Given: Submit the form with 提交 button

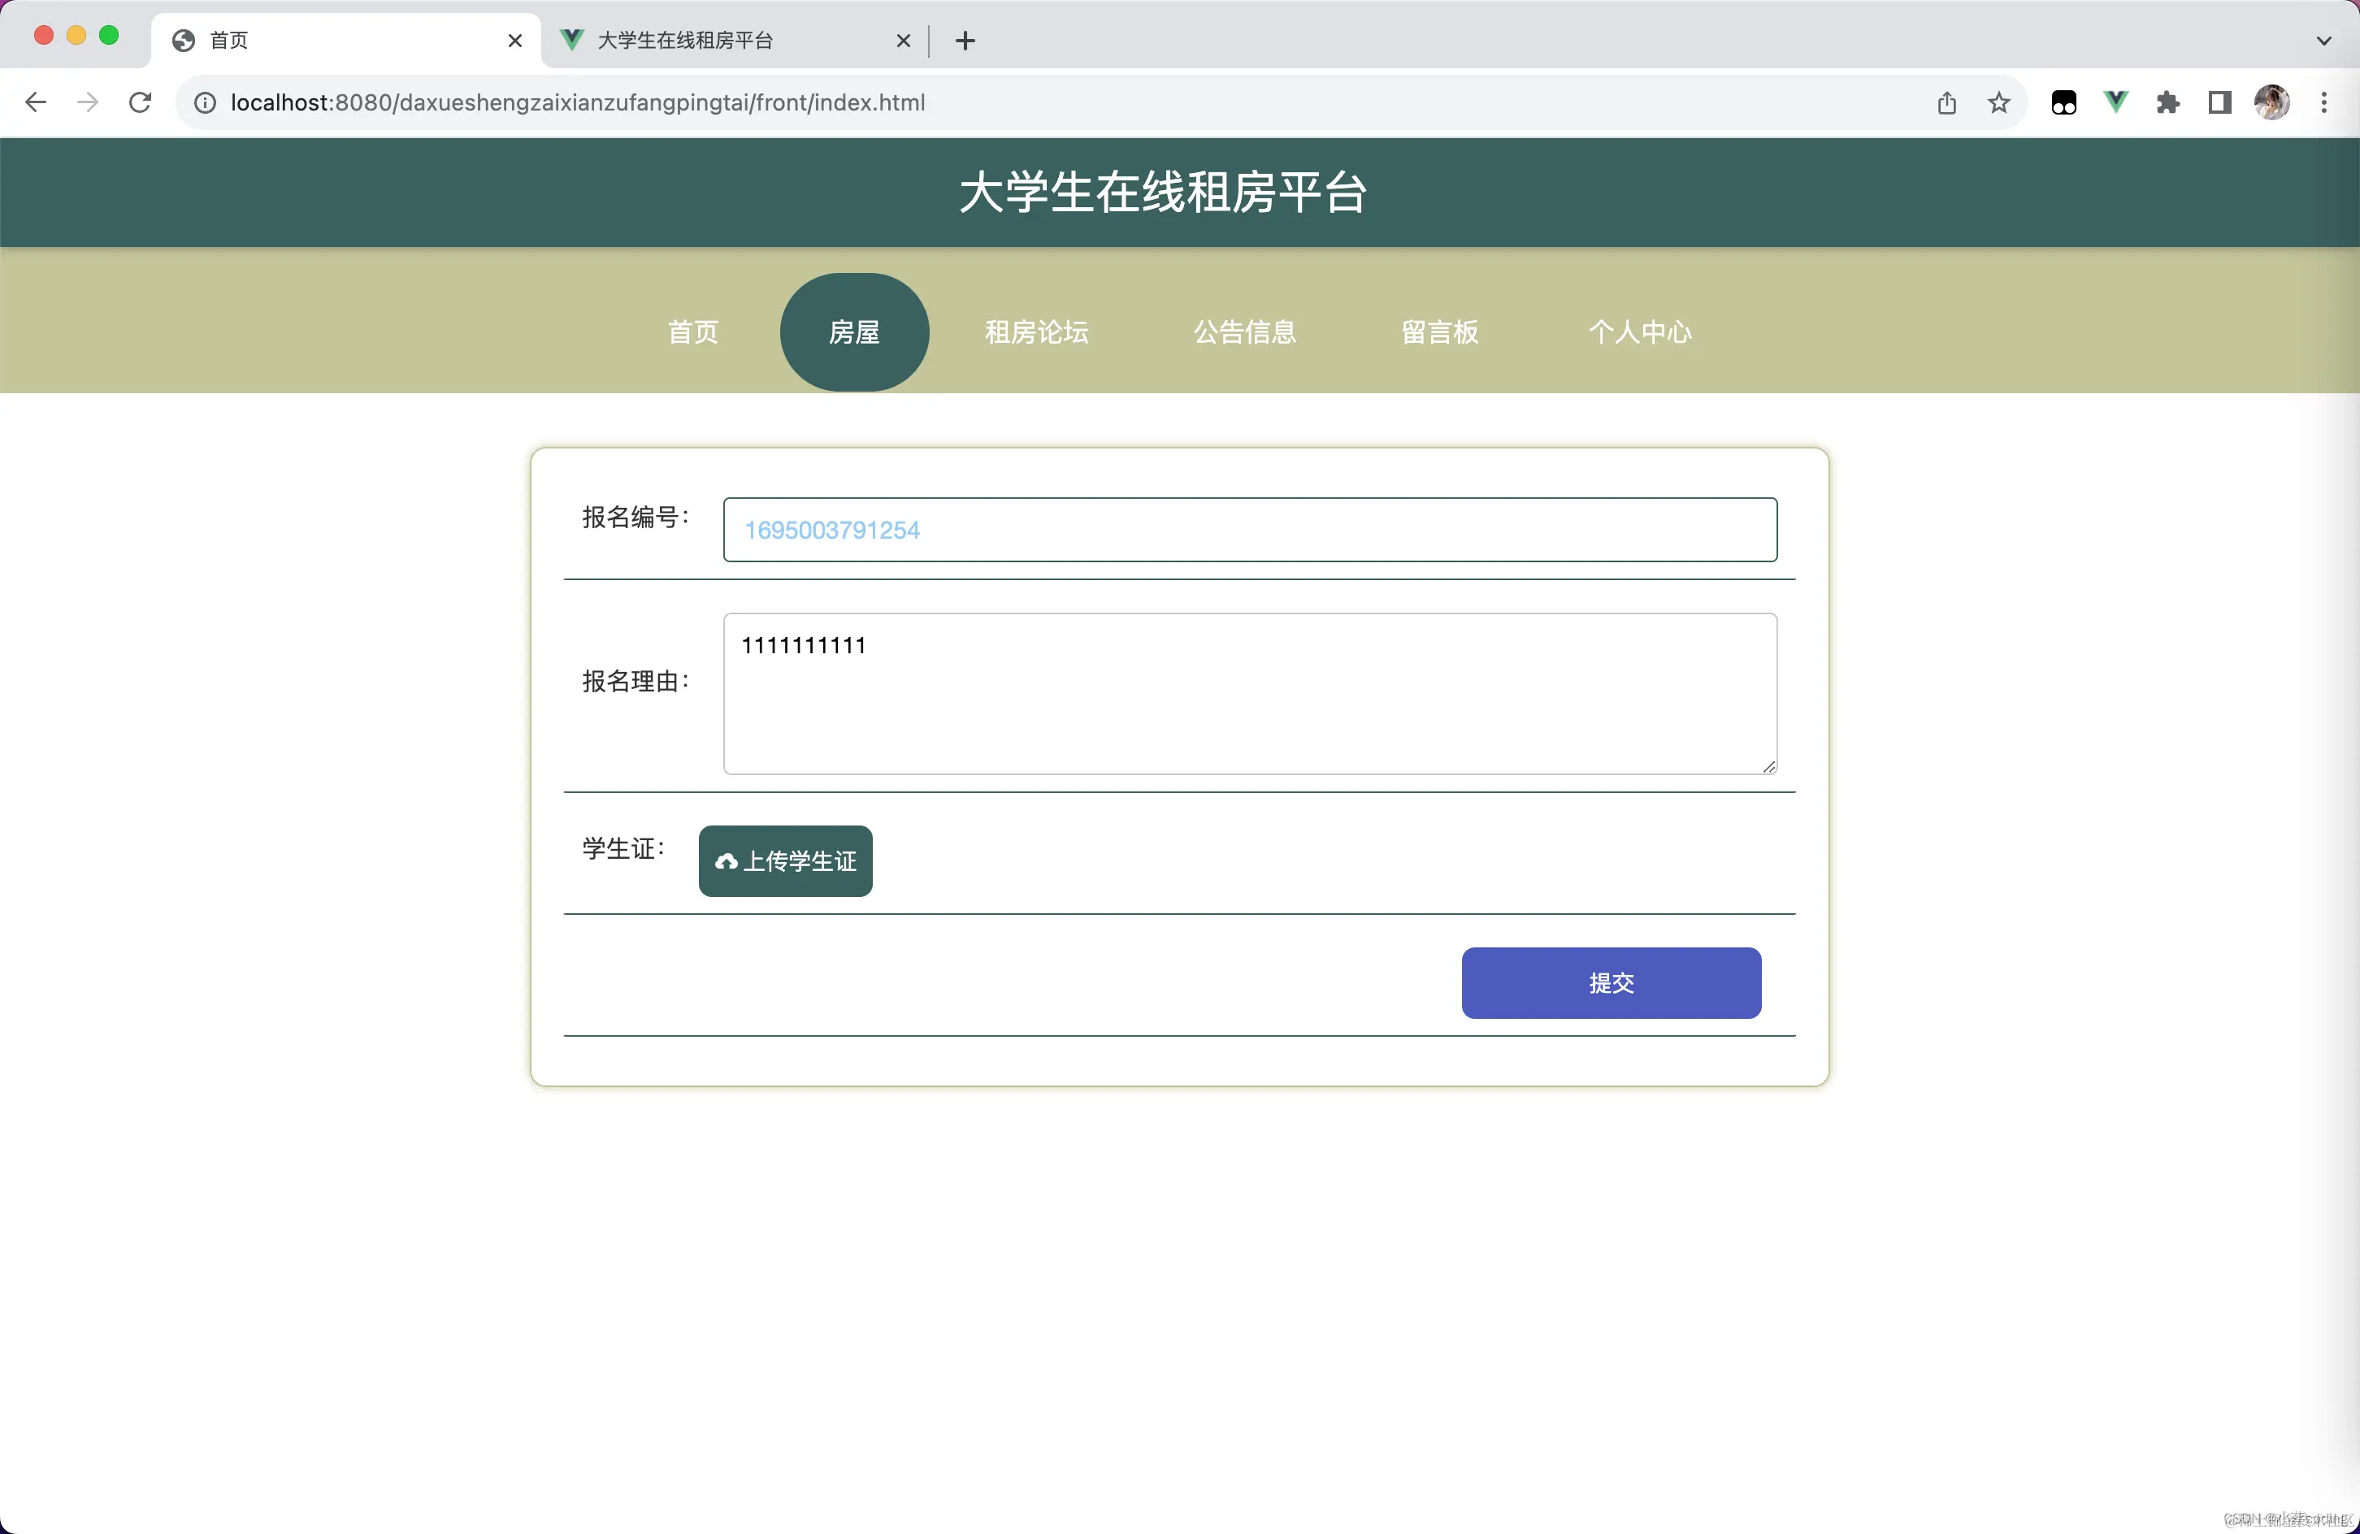Looking at the screenshot, I should (x=1611, y=982).
